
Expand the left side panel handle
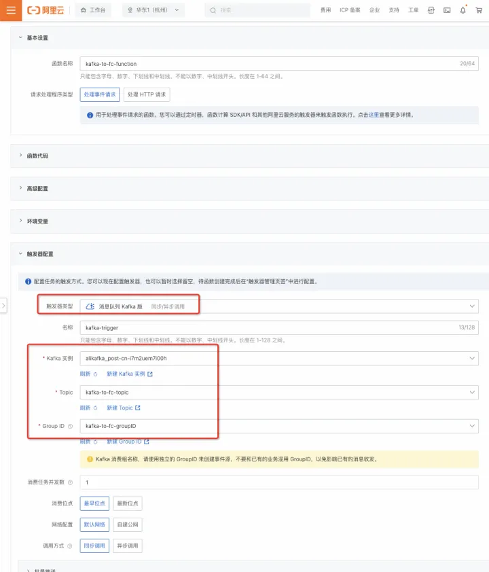[3, 306]
